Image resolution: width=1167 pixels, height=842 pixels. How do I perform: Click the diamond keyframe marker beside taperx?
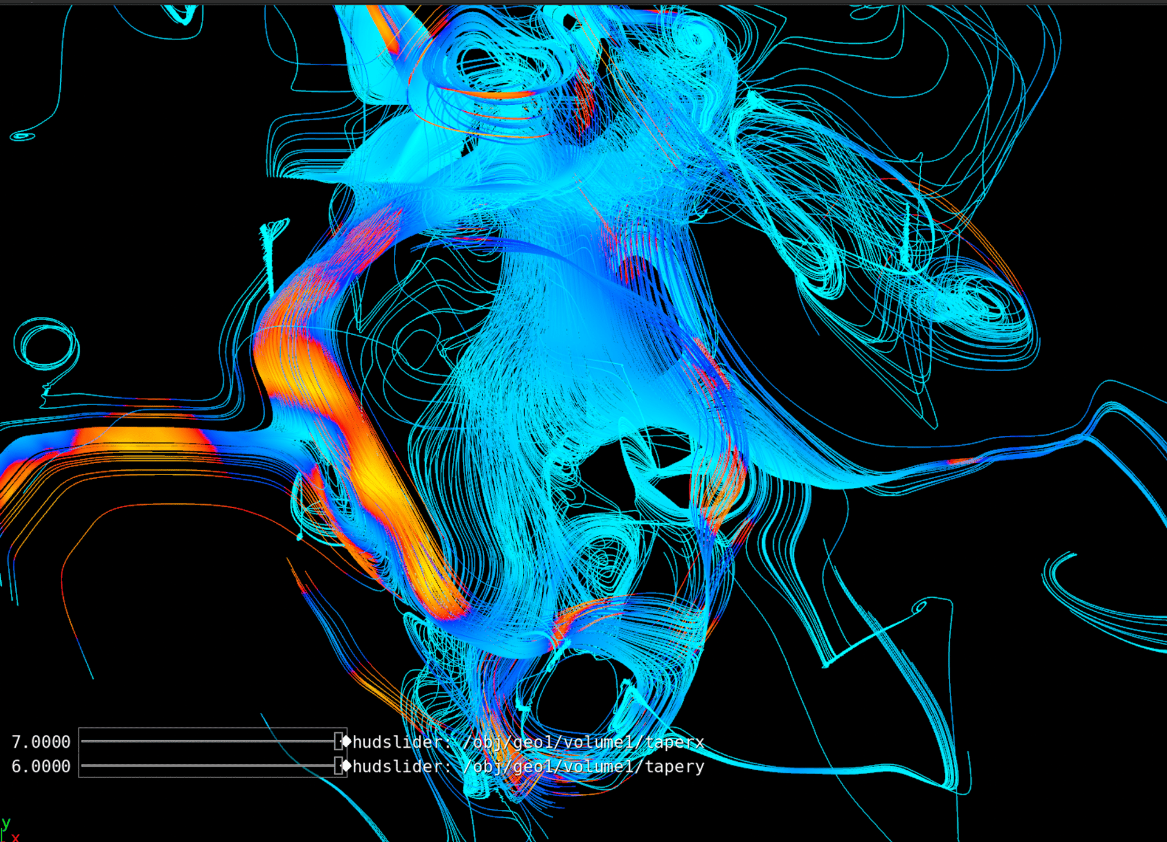346,741
